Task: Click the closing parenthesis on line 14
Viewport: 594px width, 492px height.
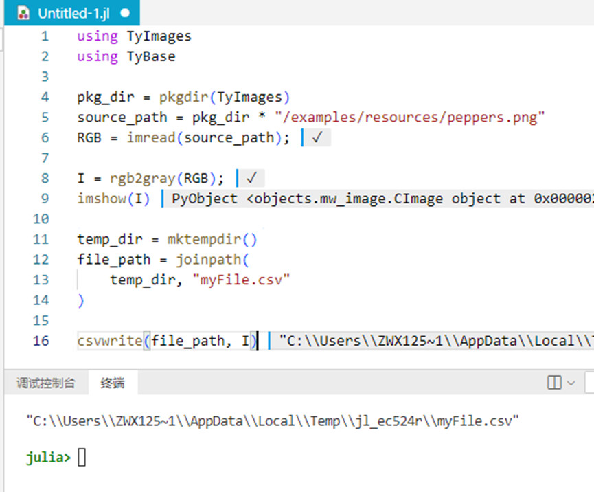Action: coord(81,300)
